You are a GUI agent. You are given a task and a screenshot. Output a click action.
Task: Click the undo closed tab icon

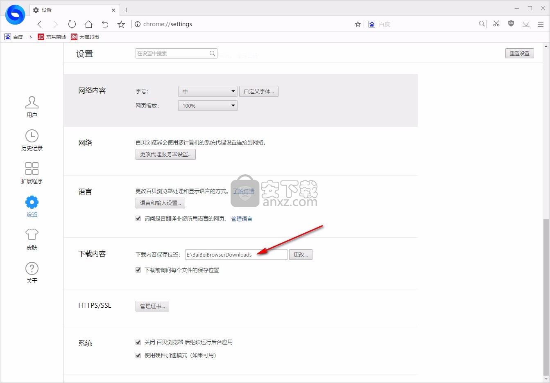coord(105,24)
